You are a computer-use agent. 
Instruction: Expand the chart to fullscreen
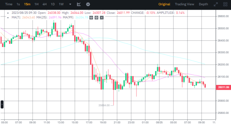point(216,4)
